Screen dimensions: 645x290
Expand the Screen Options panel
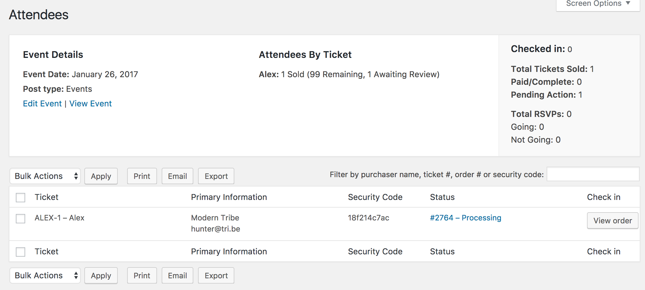tap(598, 4)
